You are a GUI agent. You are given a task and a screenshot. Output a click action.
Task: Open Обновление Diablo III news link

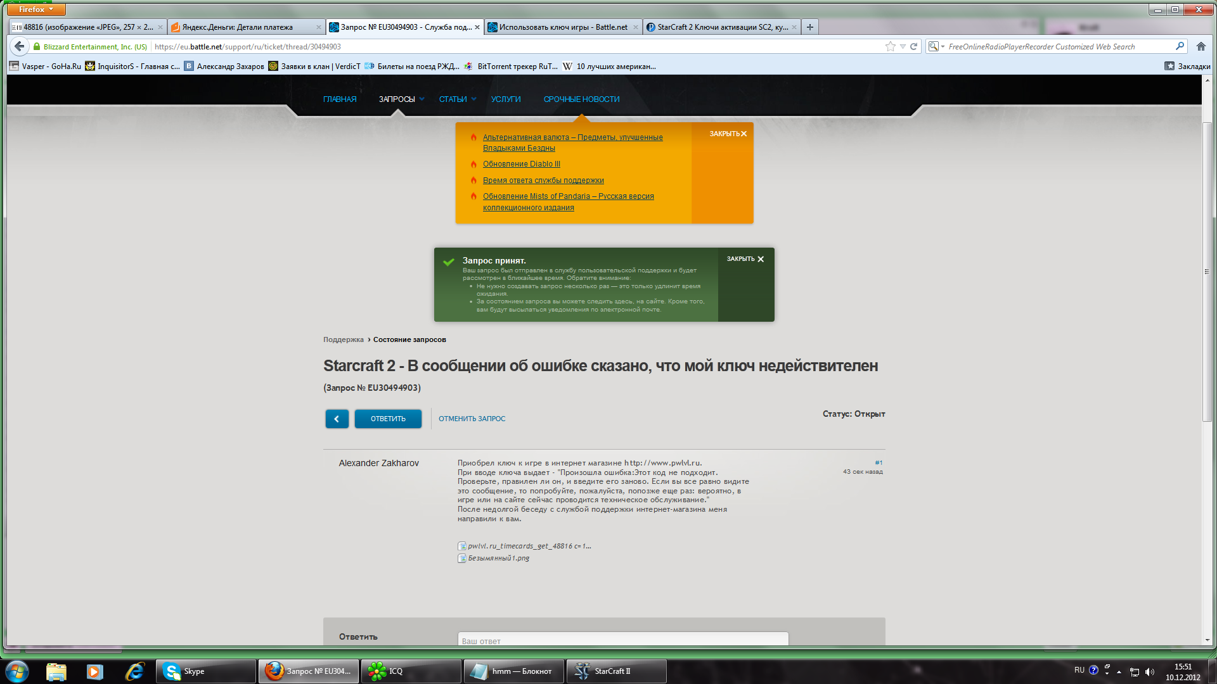tap(521, 164)
